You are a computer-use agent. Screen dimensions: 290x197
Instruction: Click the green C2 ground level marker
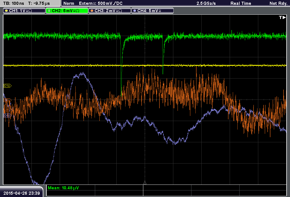click(x=7, y=36)
